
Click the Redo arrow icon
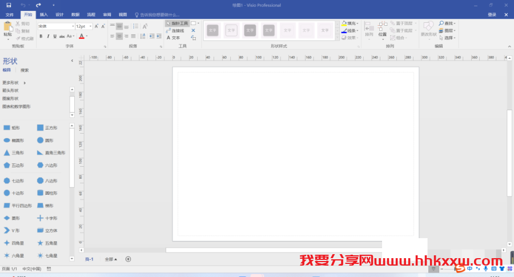(38, 5)
